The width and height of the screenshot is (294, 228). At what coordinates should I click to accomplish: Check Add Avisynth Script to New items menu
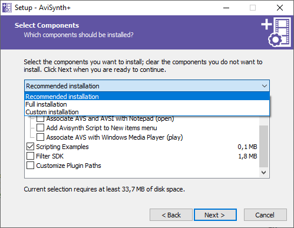pyautogui.click(x=40, y=128)
